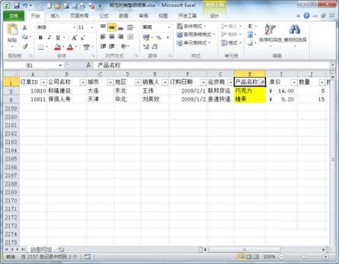Toggle top vertical alignment
The width and height of the screenshot is (339, 264).
[x=103, y=27]
